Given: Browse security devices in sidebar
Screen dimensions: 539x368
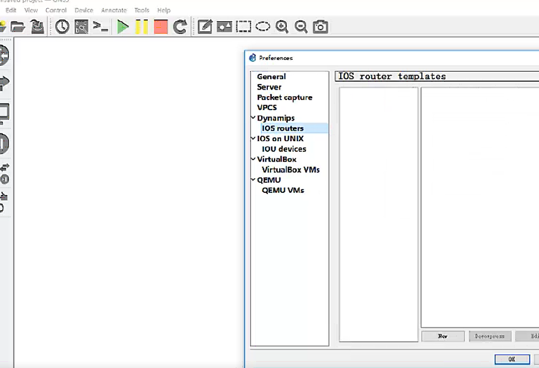Looking at the screenshot, I should point(4,143).
